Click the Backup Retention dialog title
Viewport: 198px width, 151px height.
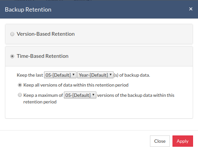28,10
